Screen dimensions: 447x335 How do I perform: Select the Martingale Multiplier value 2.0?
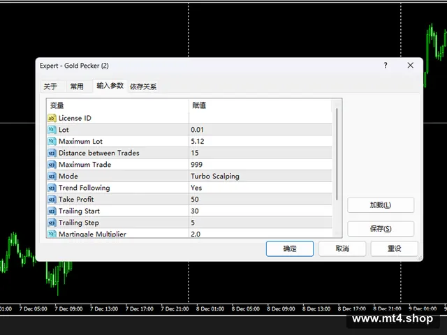(x=261, y=234)
